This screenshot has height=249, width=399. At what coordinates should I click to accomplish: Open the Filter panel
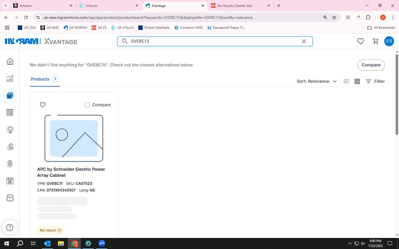(375, 81)
